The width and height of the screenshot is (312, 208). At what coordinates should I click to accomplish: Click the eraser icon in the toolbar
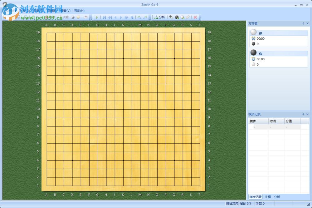coord(188,17)
